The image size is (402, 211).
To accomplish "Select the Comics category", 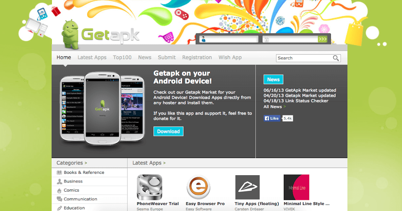I will 71,190.
